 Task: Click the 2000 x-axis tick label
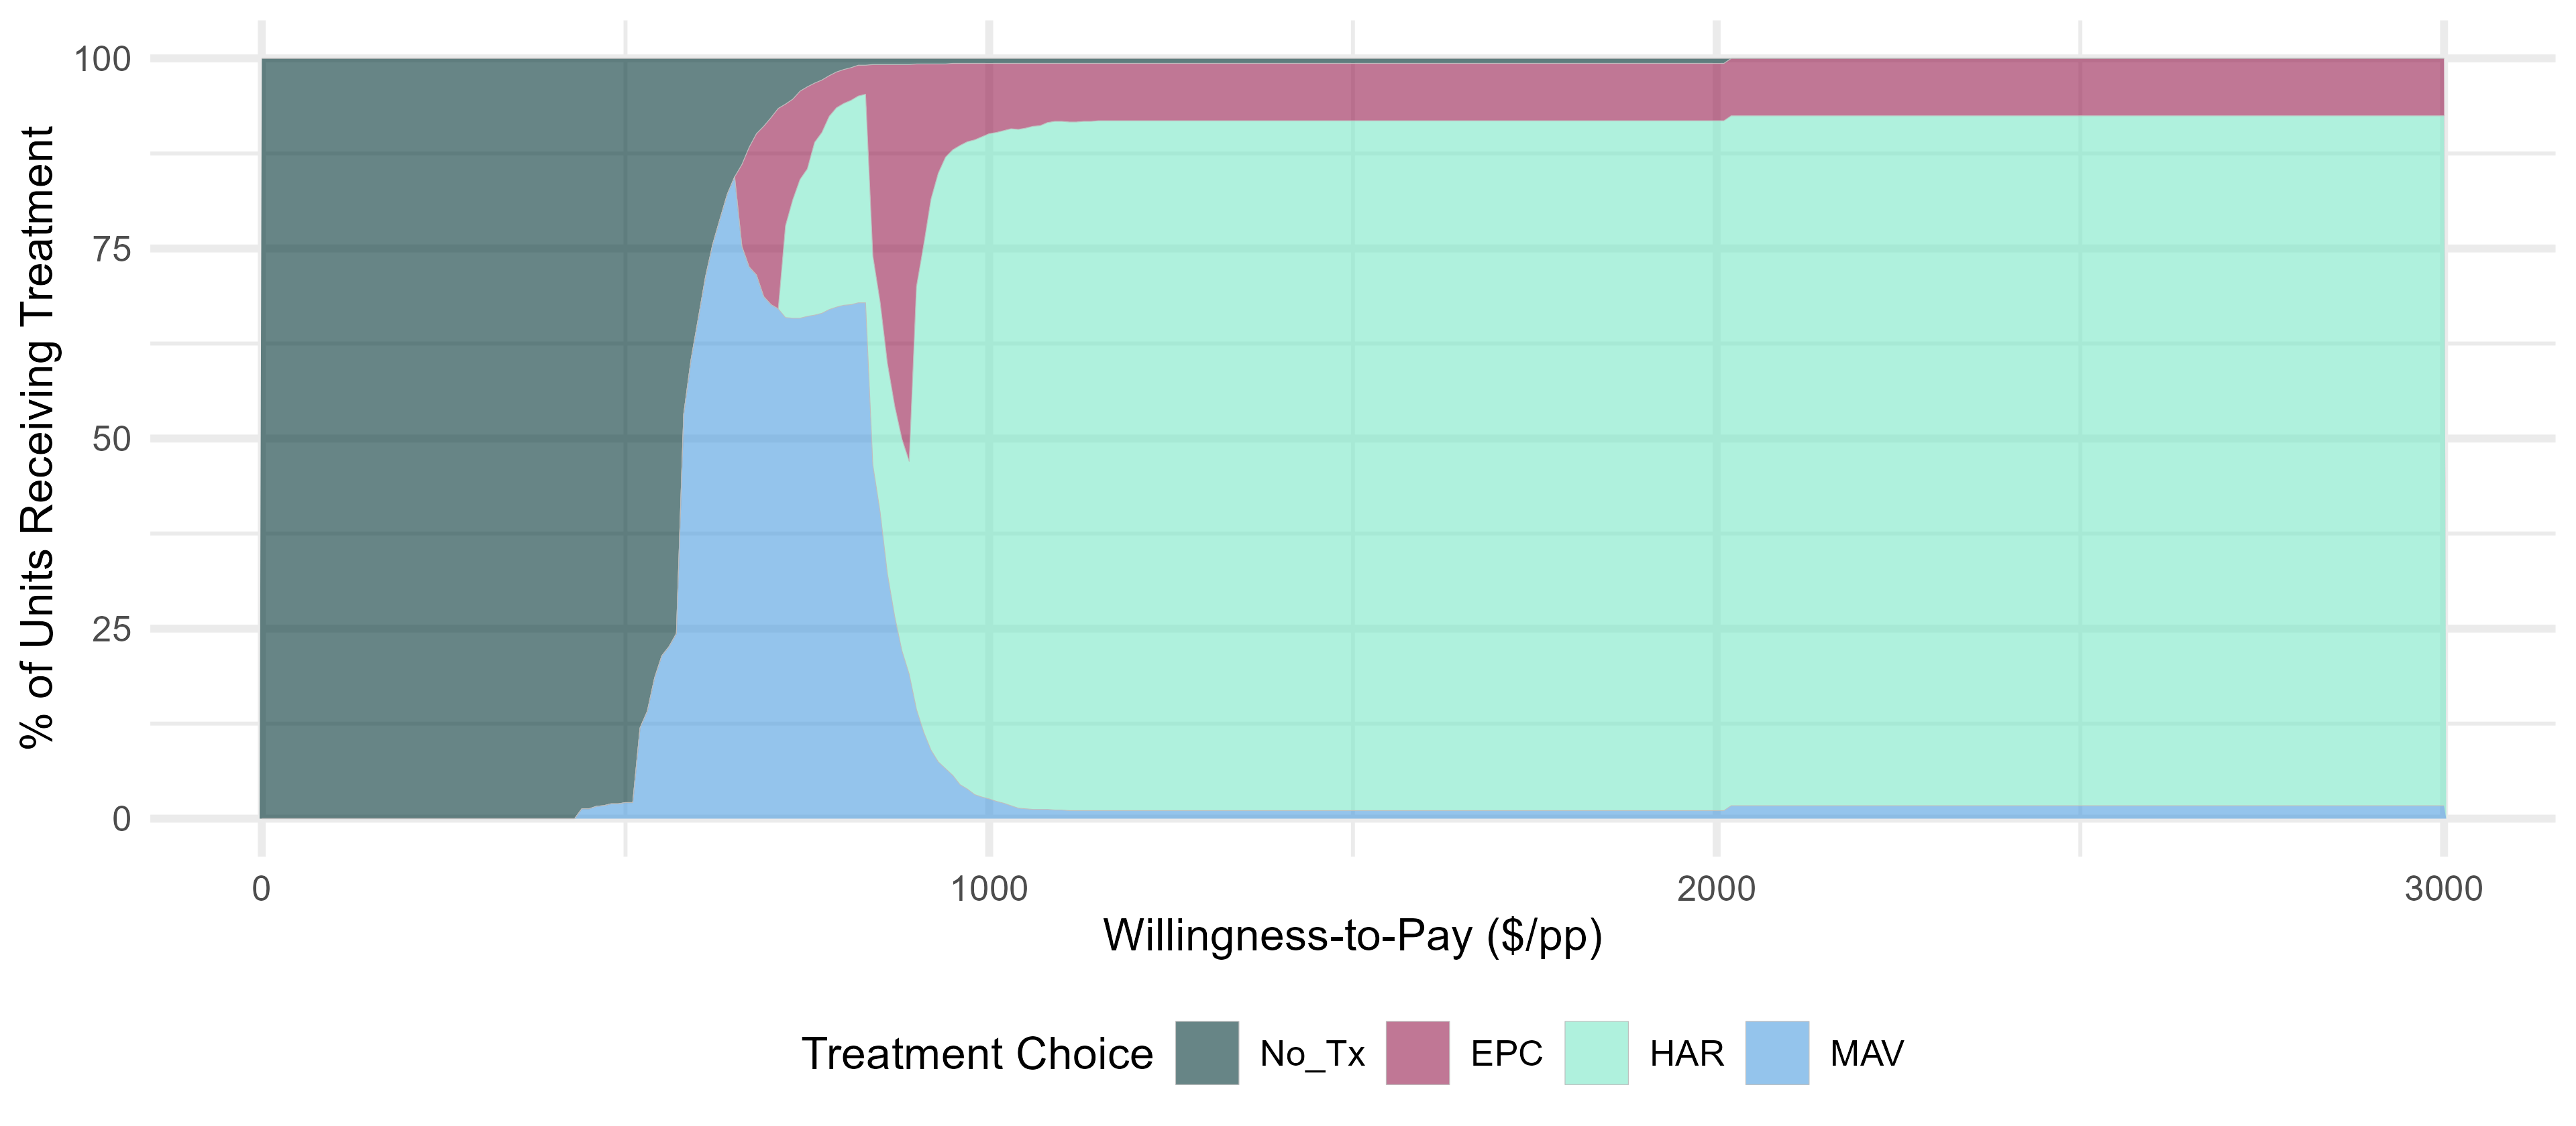tap(1716, 888)
